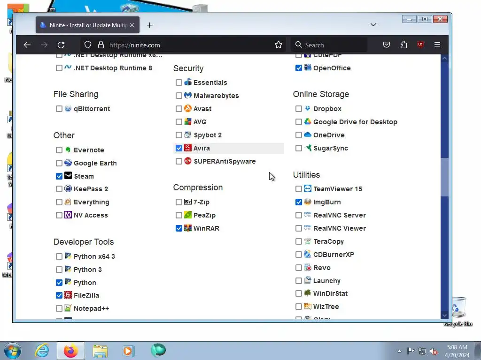This screenshot has width=481, height=360.
Task: Launch Windows Media Player from taskbar
Action: click(128, 351)
